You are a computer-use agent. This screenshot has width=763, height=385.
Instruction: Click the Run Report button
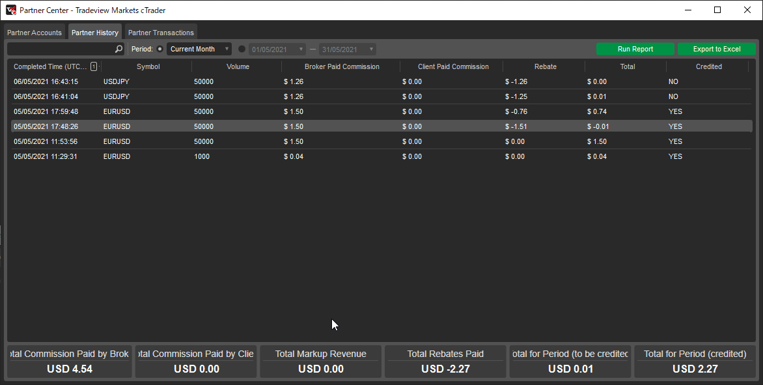(635, 49)
